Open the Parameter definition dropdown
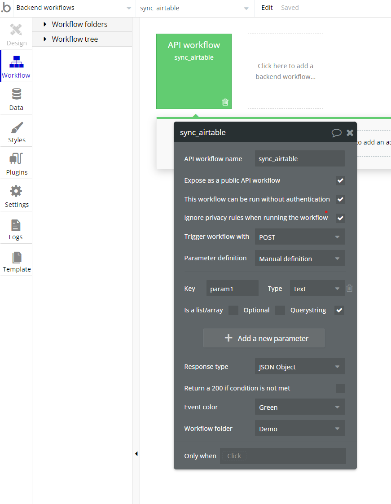This screenshot has height=504, width=391. [x=300, y=259]
